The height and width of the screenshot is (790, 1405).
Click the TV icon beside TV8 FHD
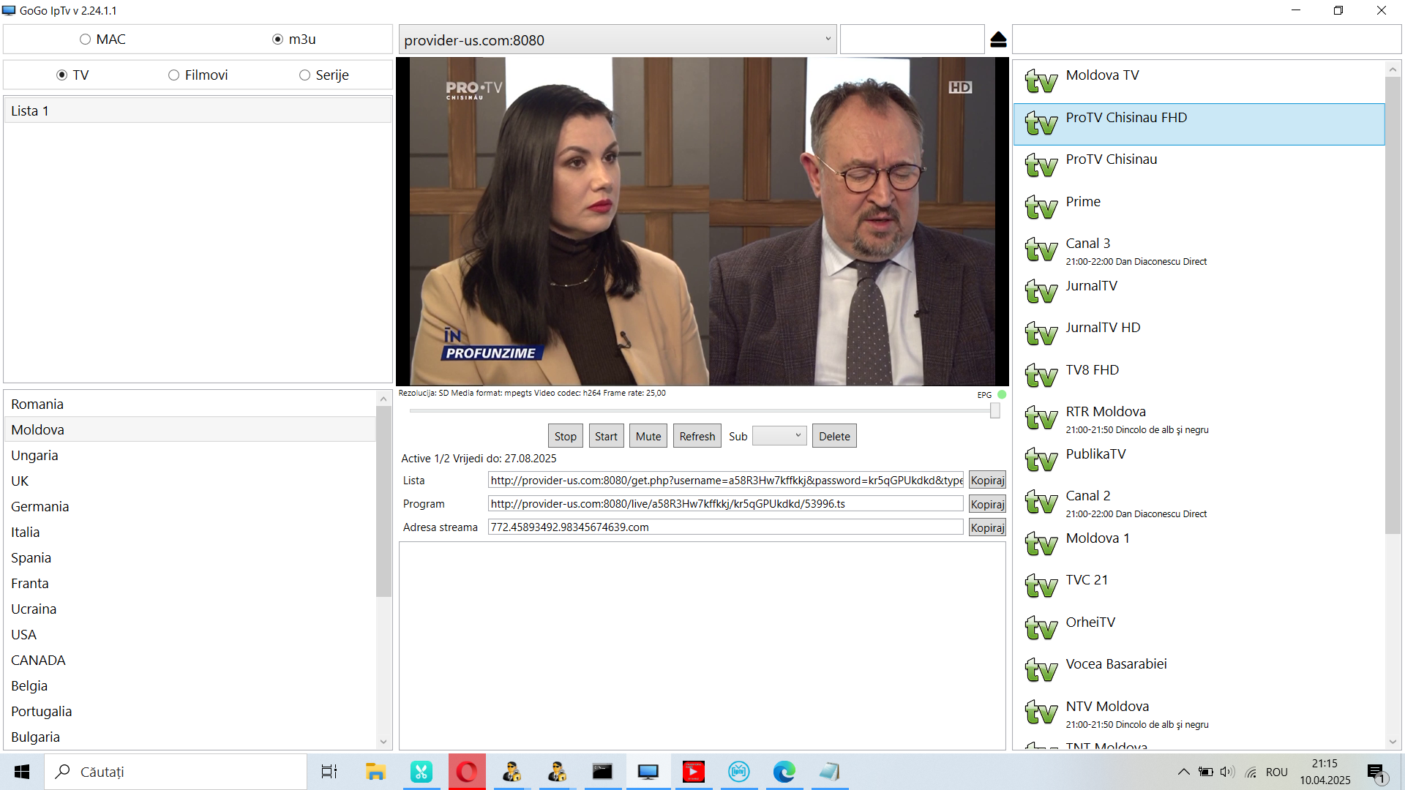point(1041,376)
